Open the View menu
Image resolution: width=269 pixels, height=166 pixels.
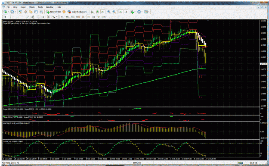coord(15,7)
